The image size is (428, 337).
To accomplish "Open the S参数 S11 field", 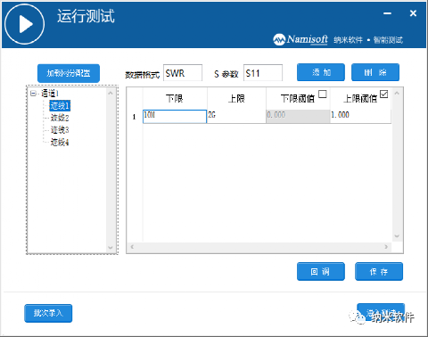I will point(263,73).
